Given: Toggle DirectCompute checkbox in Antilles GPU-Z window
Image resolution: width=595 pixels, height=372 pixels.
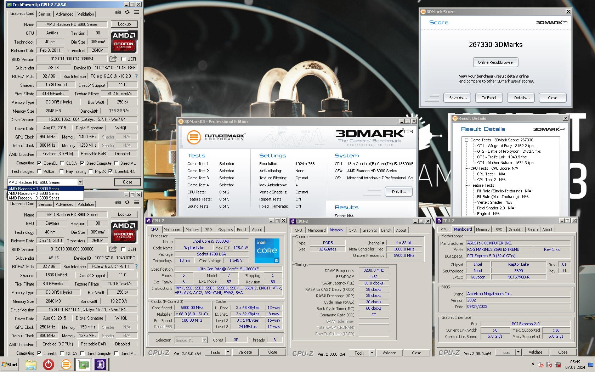Looking at the screenshot, I should tap(82, 163).
